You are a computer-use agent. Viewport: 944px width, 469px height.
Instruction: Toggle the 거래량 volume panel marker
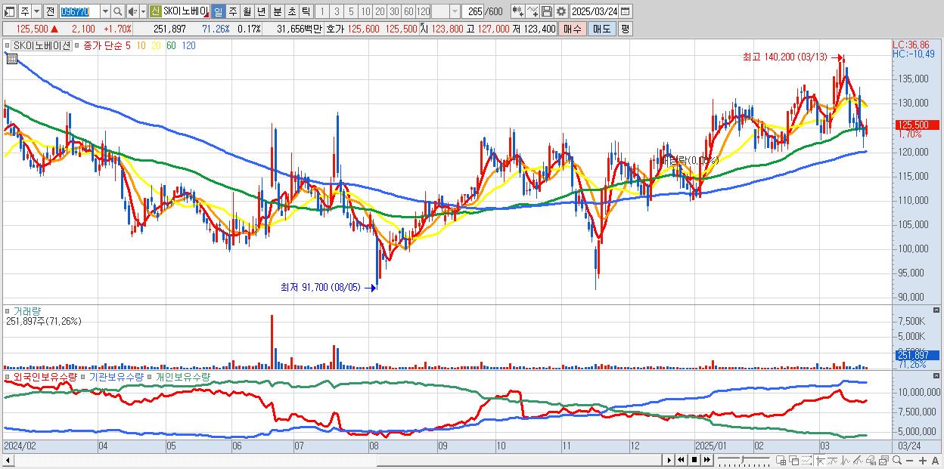pyautogui.click(x=8, y=310)
